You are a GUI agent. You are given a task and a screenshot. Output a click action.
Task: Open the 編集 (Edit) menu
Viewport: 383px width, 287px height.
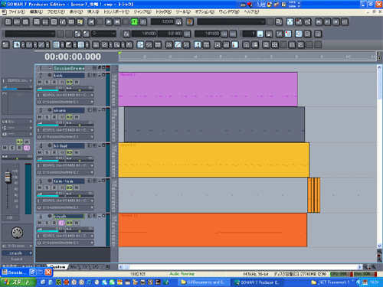pos(36,12)
